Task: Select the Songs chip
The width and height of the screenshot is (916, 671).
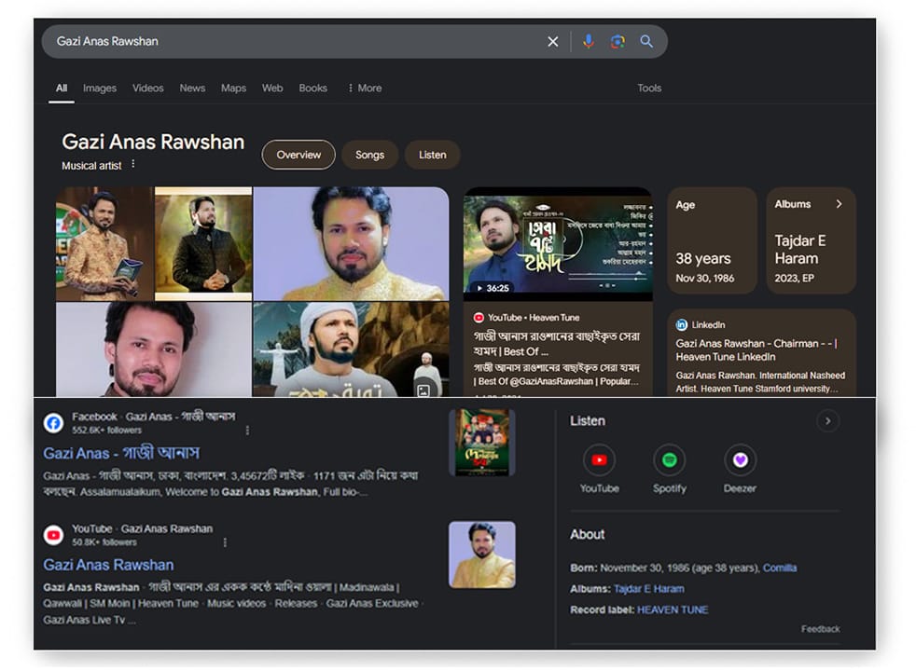Action: (369, 155)
